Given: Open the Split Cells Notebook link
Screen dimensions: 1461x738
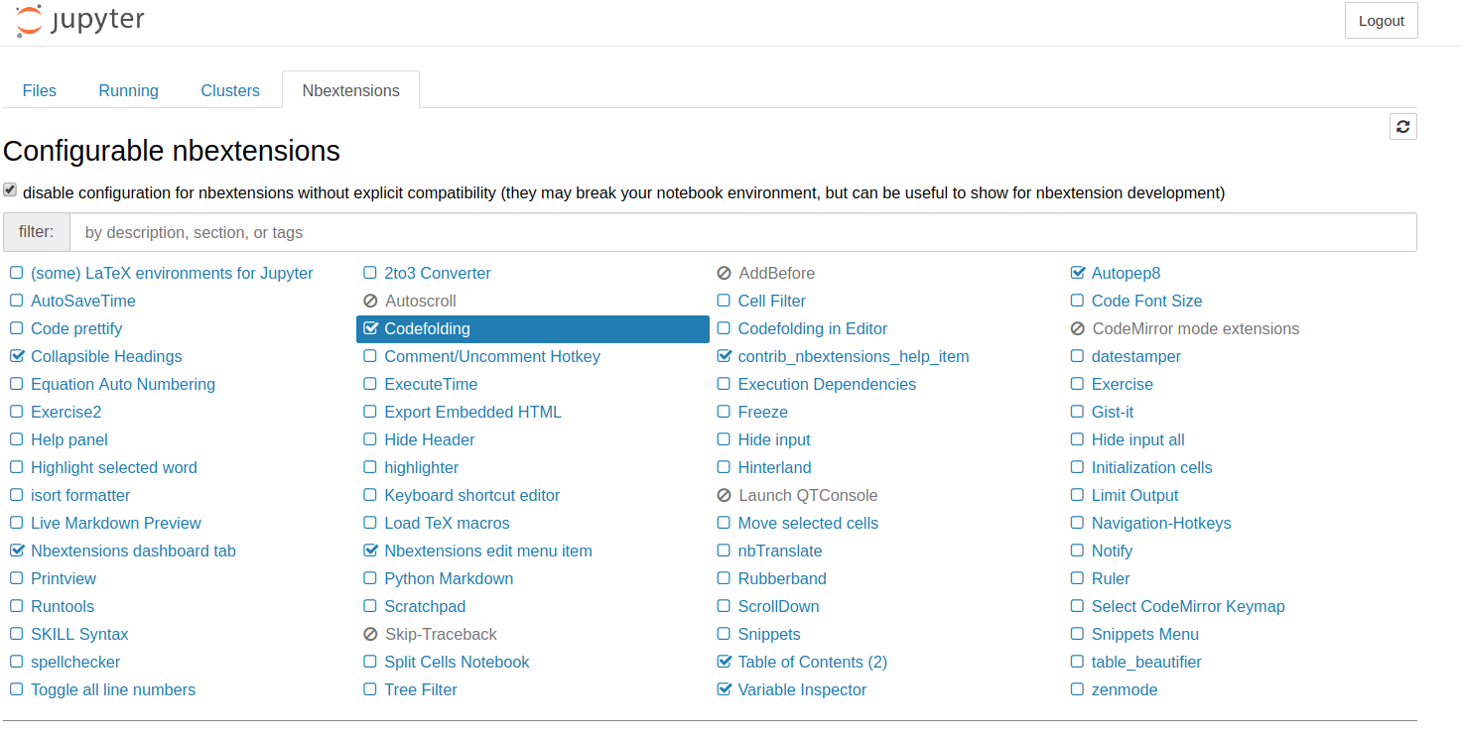Looking at the screenshot, I should coord(457,662).
